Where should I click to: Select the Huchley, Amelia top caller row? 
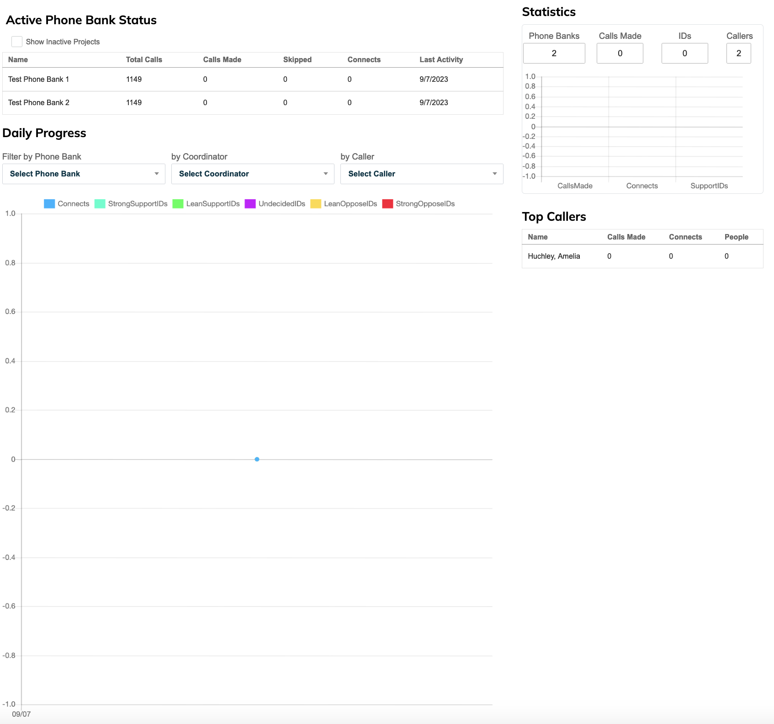642,256
